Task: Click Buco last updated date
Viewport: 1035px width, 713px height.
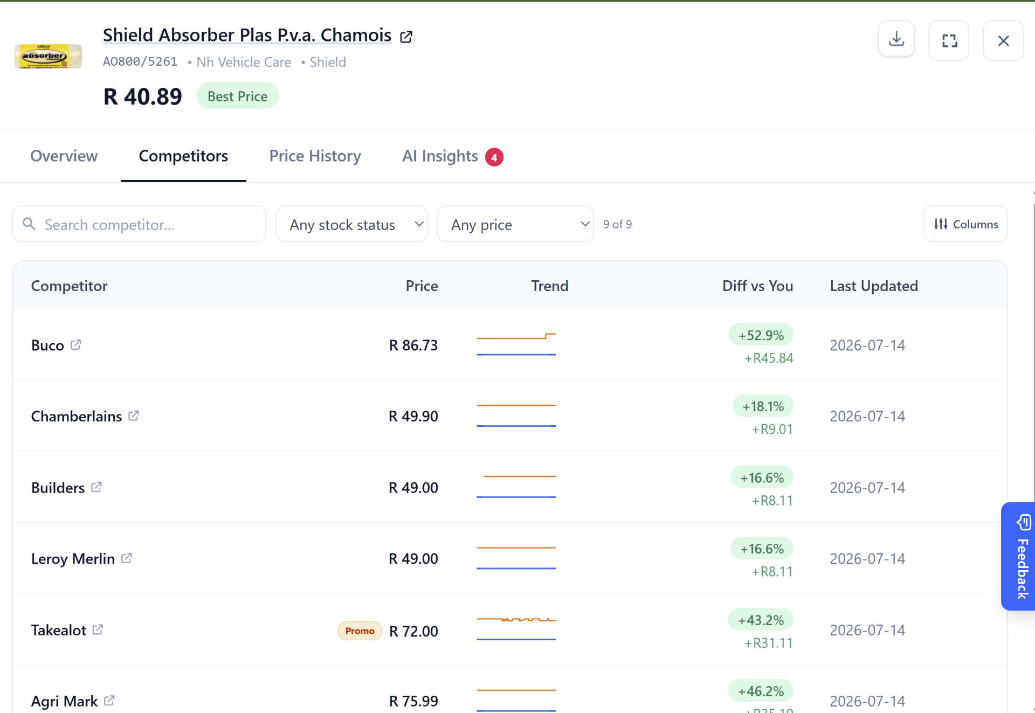Action: pos(867,345)
